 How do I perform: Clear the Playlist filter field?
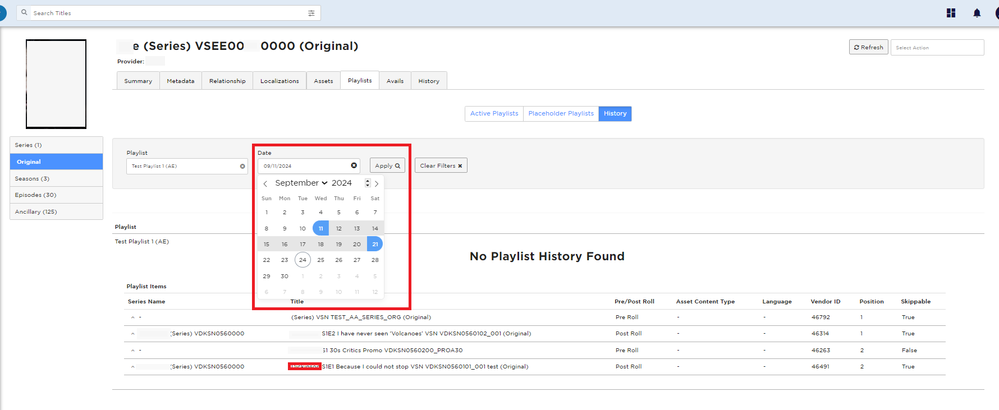(x=242, y=166)
